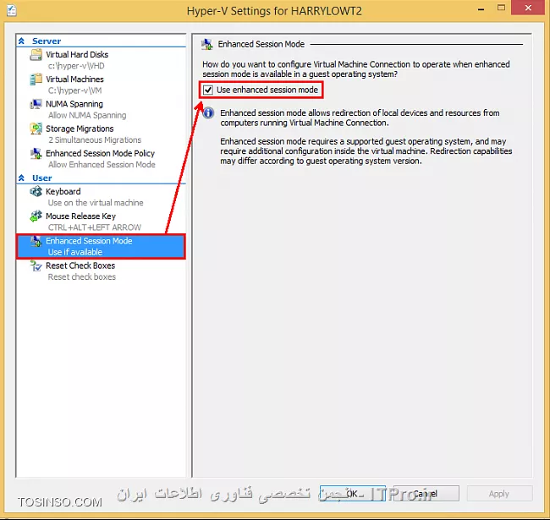This screenshot has height=520, width=550.
Task: Click the Hyper-V Settings title bar icon
Action: tap(11, 10)
